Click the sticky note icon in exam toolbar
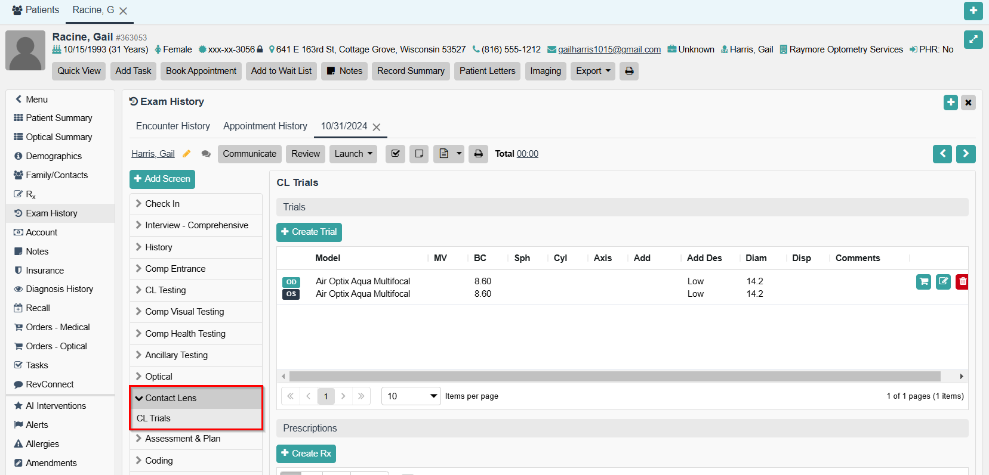 coord(419,154)
